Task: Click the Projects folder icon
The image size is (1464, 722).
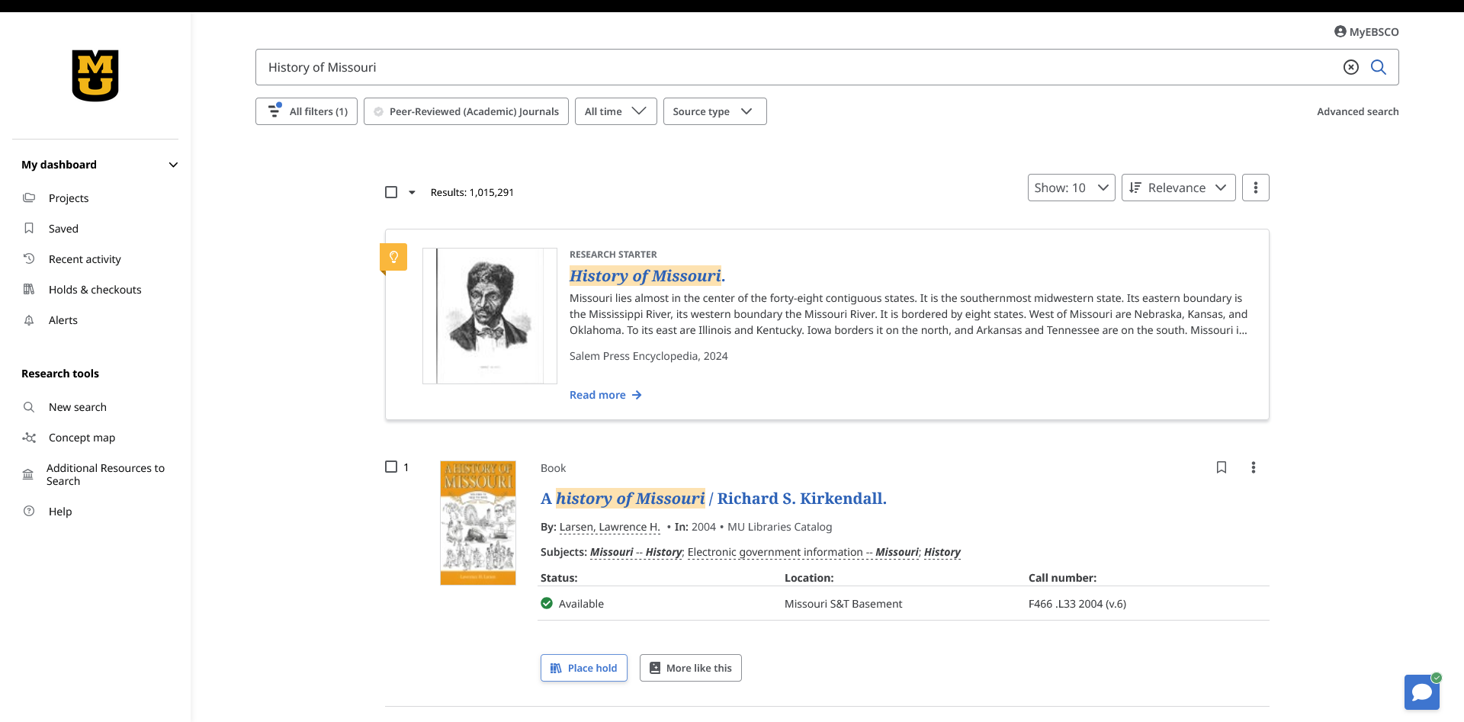Action: point(29,197)
